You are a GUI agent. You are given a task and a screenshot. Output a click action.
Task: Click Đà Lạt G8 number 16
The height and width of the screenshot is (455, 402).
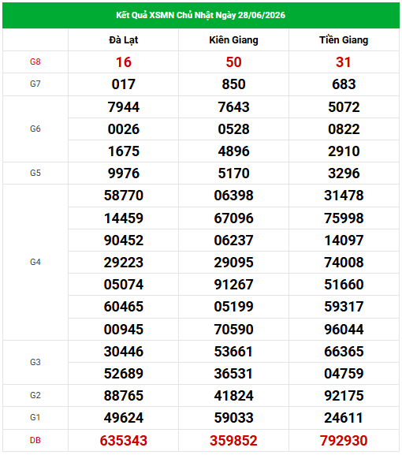[124, 62]
